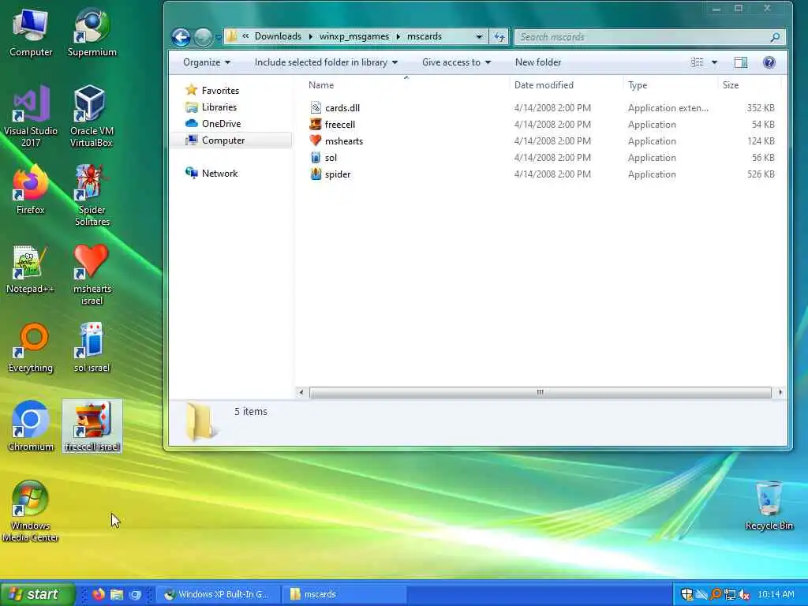Open OneDrive in the navigation pane
This screenshot has width=808, height=606.
(x=221, y=124)
